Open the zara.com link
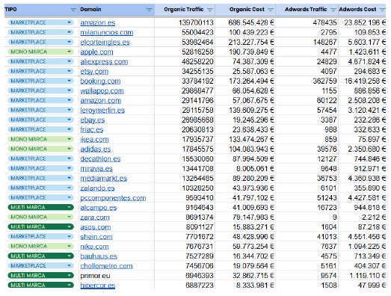391x296 pixels. click(95, 218)
